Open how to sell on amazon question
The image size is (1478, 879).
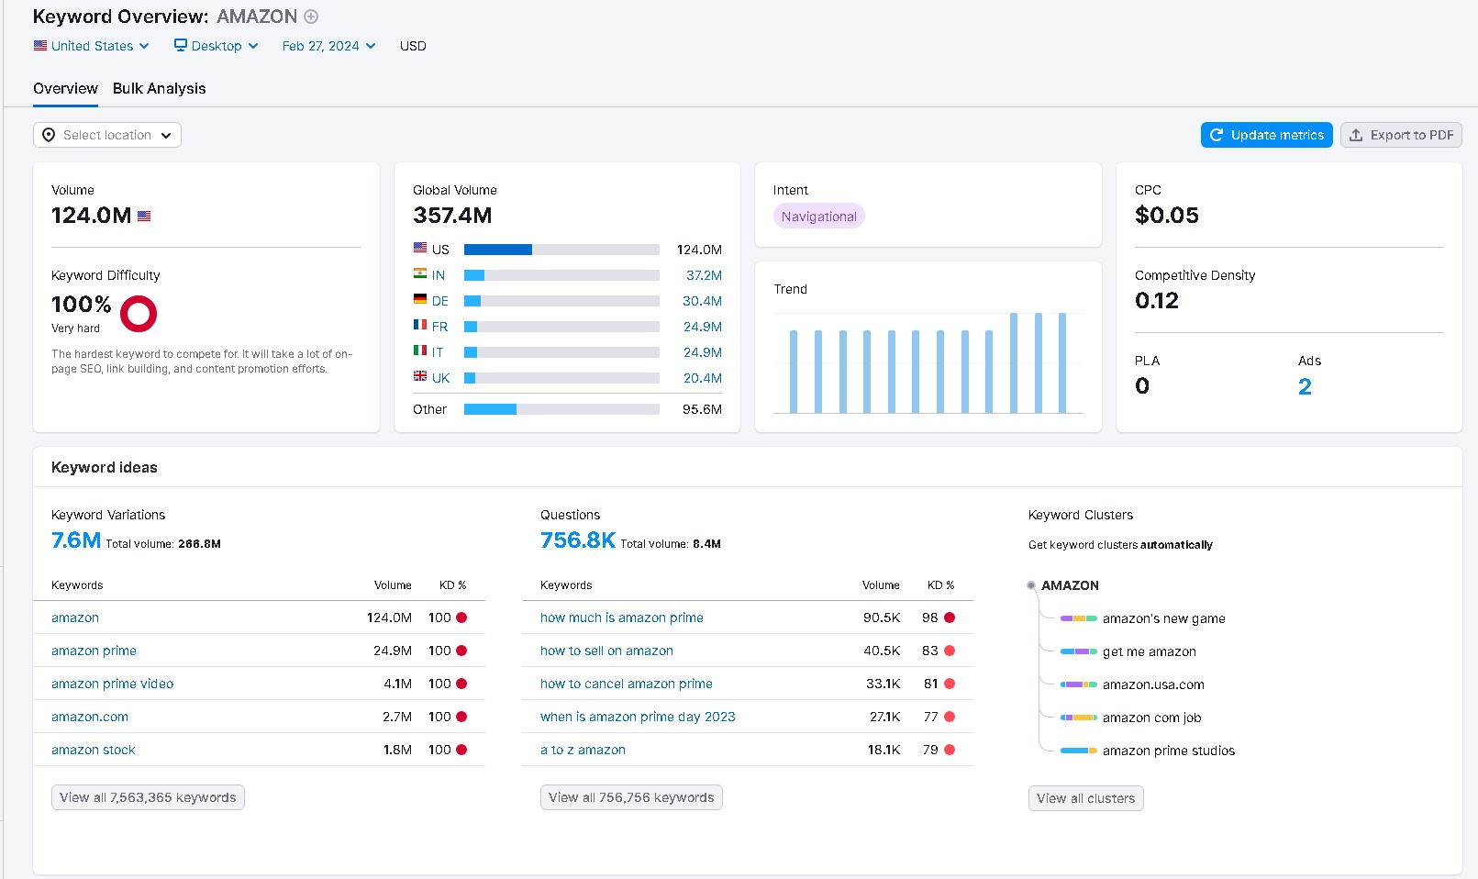tap(606, 651)
